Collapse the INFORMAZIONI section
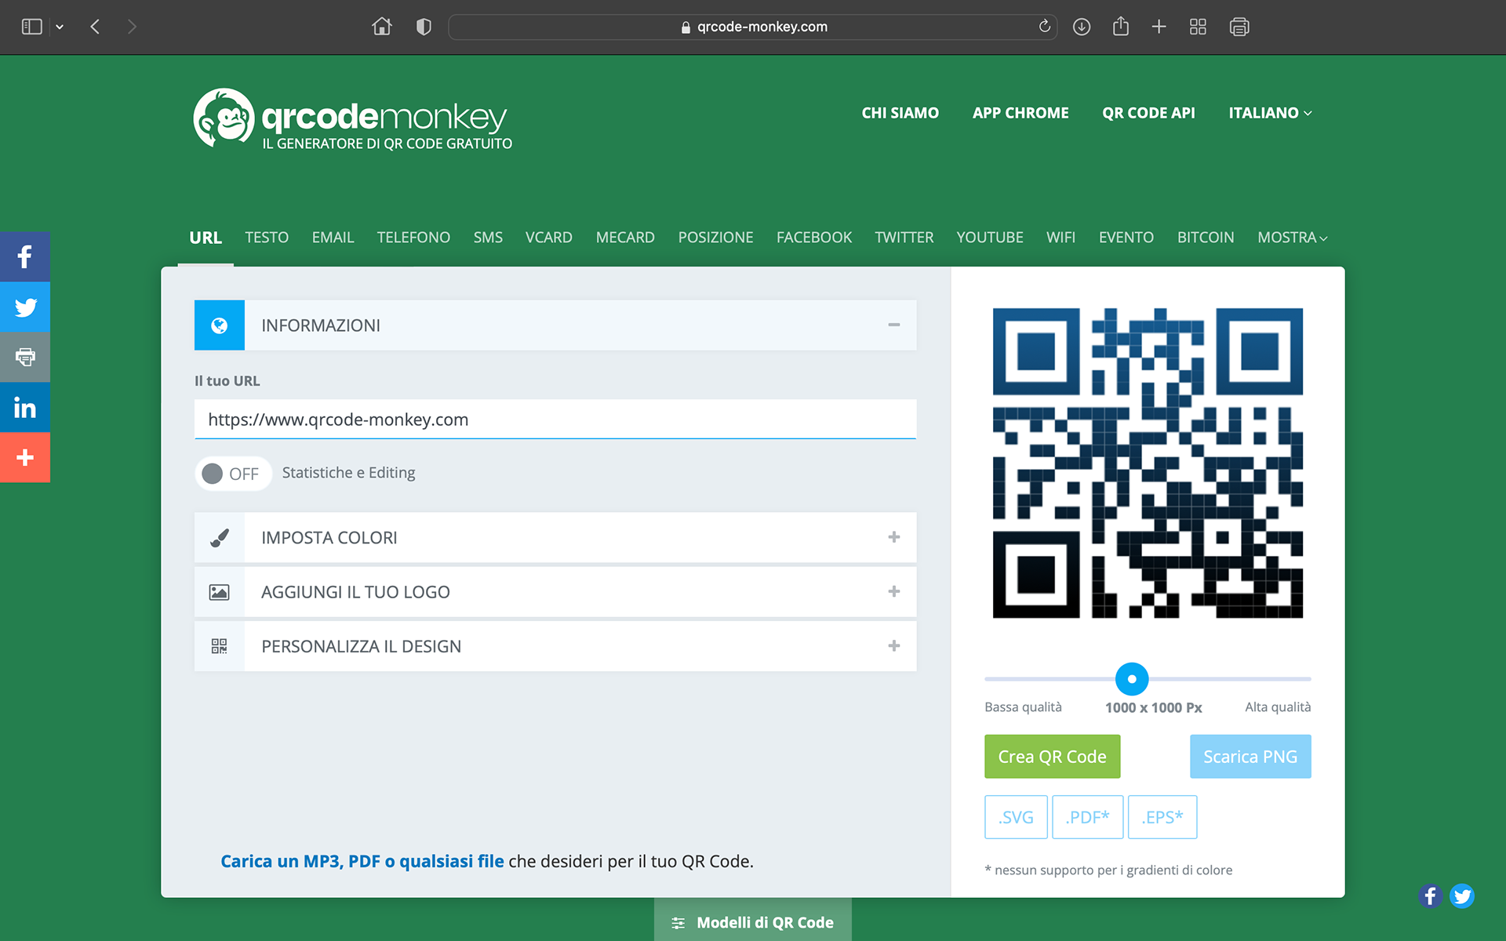This screenshot has height=941, width=1506. click(893, 325)
